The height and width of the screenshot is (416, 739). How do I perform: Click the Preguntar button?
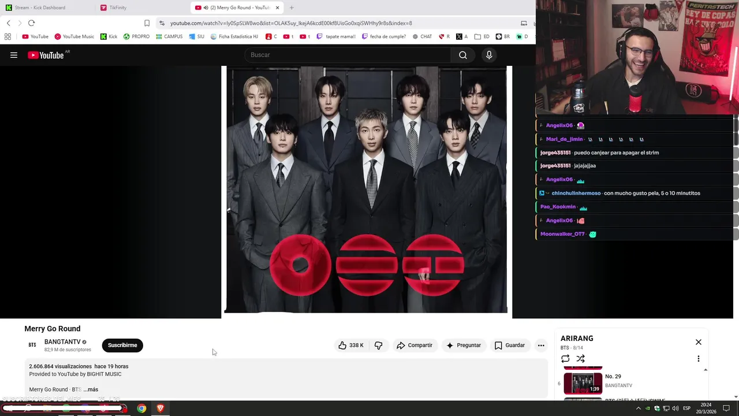pyautogui.click(x=463, y=345)
